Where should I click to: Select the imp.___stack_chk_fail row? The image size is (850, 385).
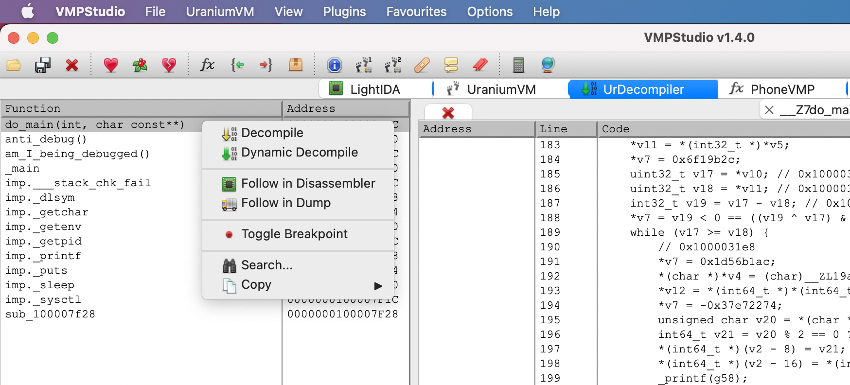click(x=78, y=183)
